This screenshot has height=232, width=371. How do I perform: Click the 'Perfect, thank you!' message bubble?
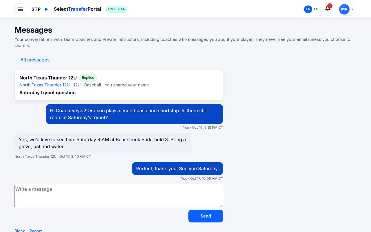pos(177,169)
